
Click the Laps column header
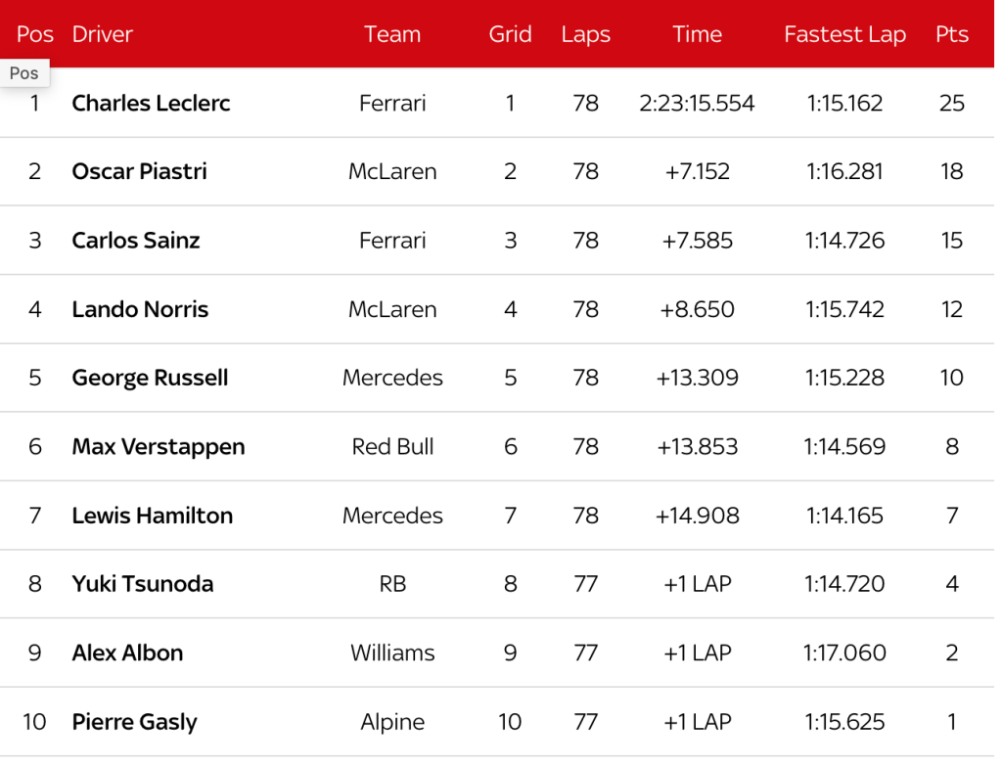585,34
